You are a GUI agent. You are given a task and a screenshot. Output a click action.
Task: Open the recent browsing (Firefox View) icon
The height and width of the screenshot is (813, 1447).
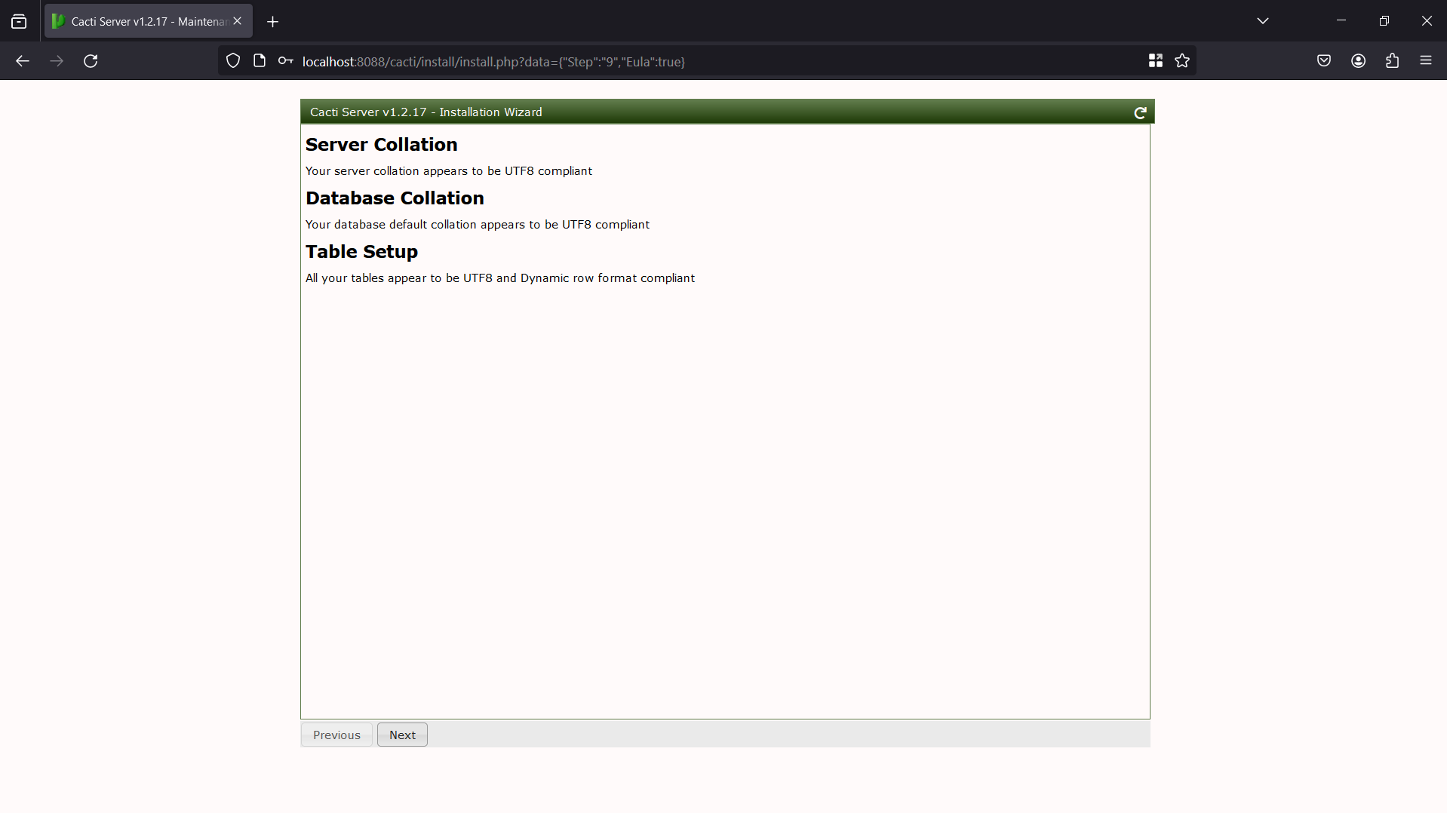[x=19, y=22]
